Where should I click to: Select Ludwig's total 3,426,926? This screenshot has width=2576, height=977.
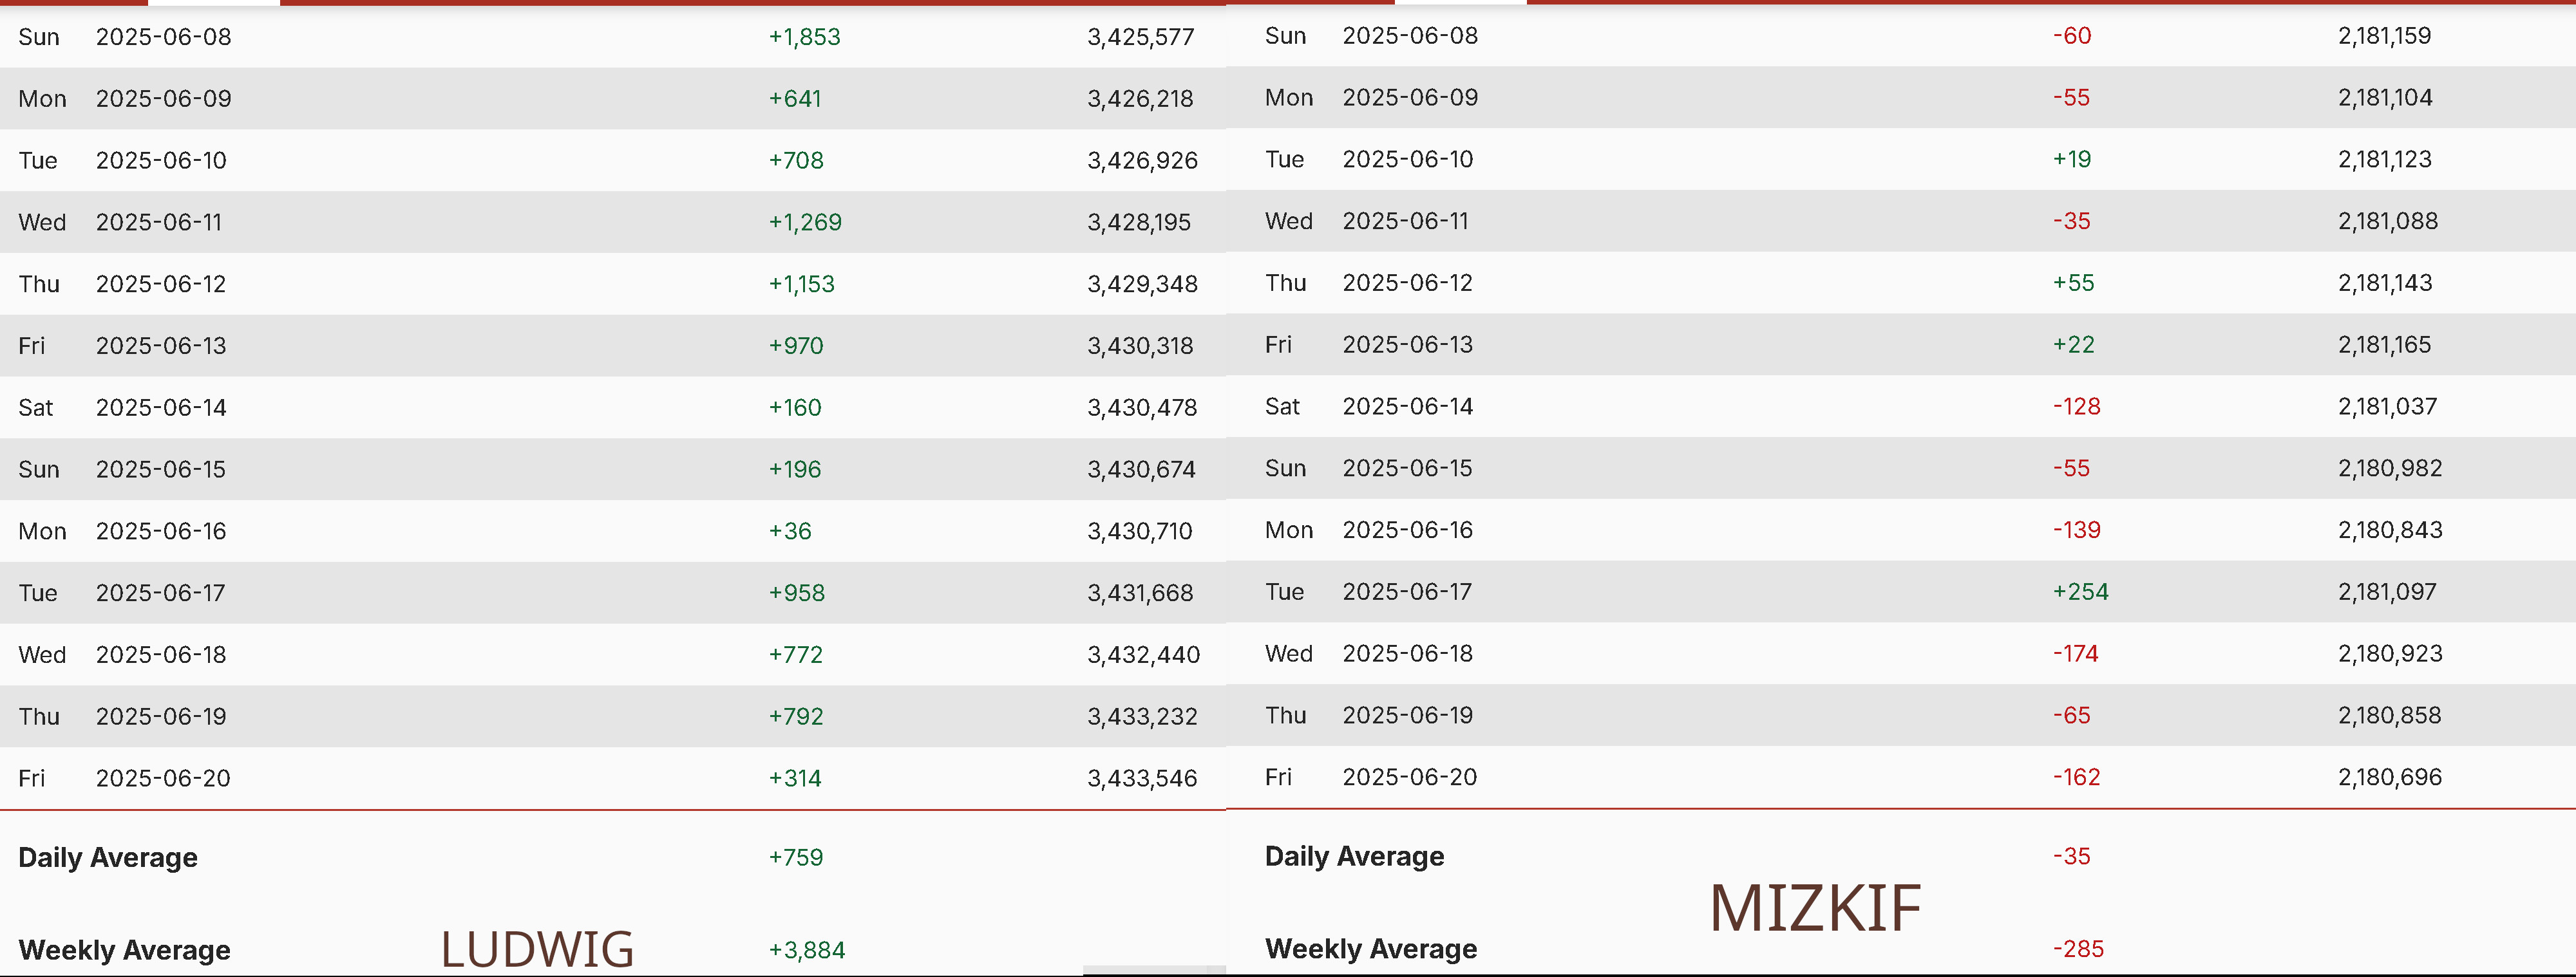[1143, 161]
